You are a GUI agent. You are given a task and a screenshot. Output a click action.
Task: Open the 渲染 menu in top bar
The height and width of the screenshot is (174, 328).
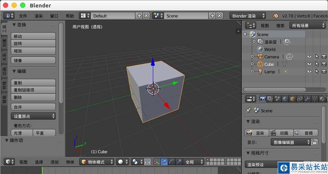(x=39, y=16)
